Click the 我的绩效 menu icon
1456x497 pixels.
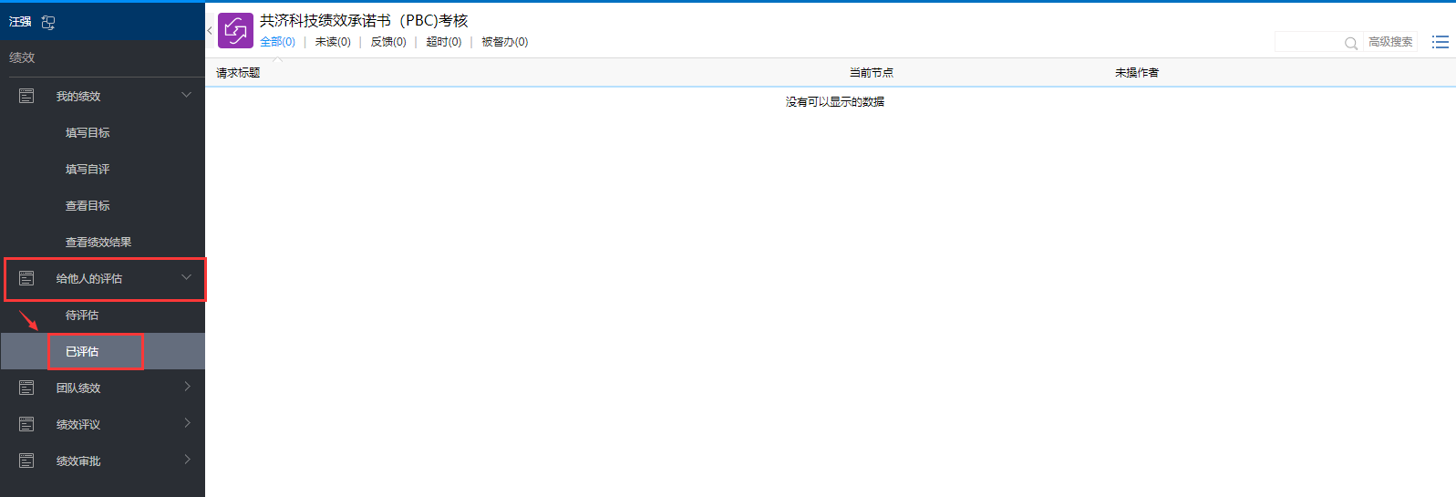26,96
